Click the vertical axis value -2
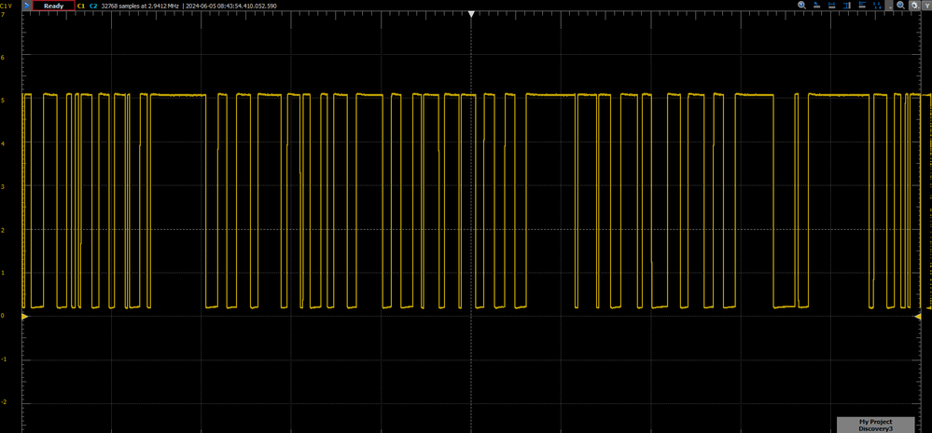Screen dimensions: 932x433 click(4, 402)
